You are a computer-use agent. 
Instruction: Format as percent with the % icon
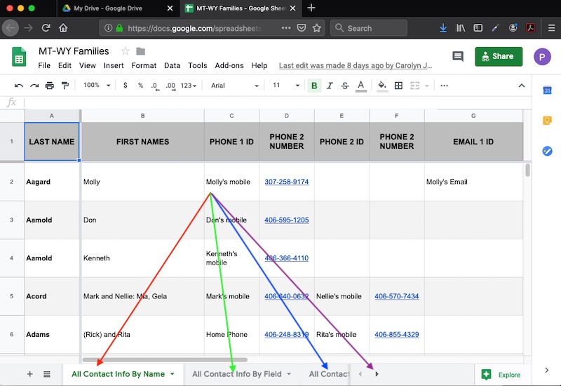(141, 85)
